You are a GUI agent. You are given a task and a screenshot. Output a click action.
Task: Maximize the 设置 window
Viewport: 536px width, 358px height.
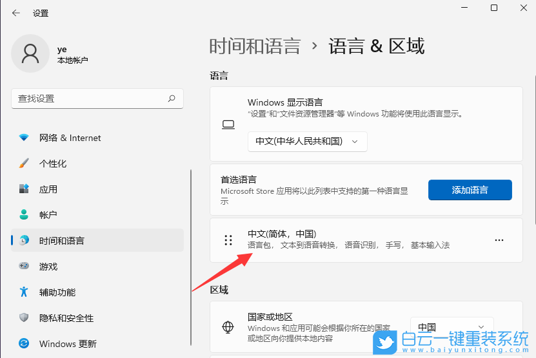coord(494,8)
